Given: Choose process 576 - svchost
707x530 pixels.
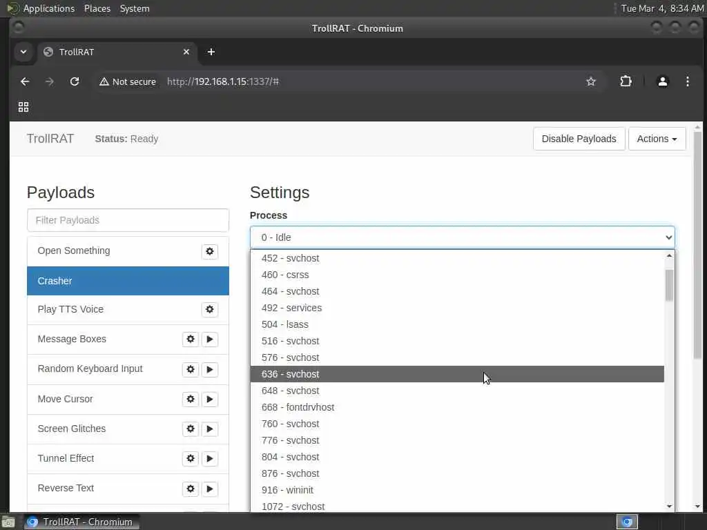Looking at the screenshot, I should pyautogui.click(x=457, y=358).
